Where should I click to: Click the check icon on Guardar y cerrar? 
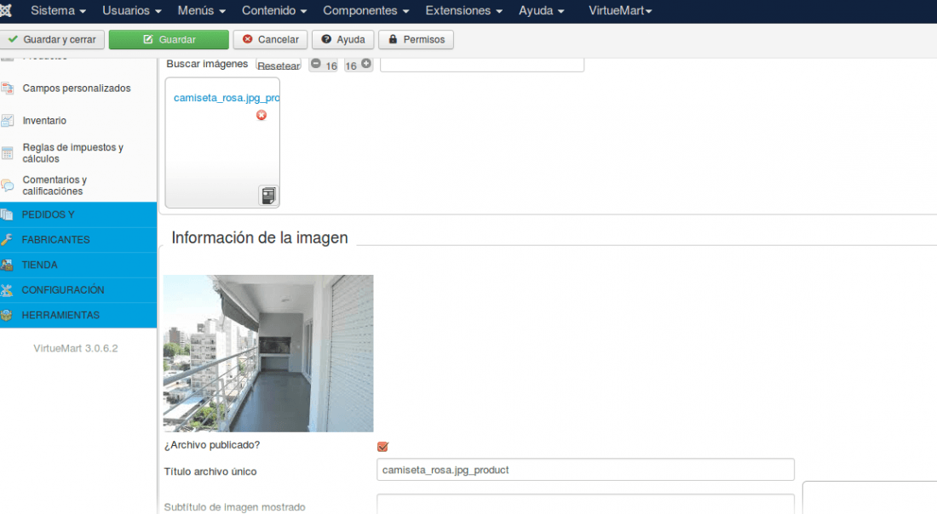(x=13, y=39)
